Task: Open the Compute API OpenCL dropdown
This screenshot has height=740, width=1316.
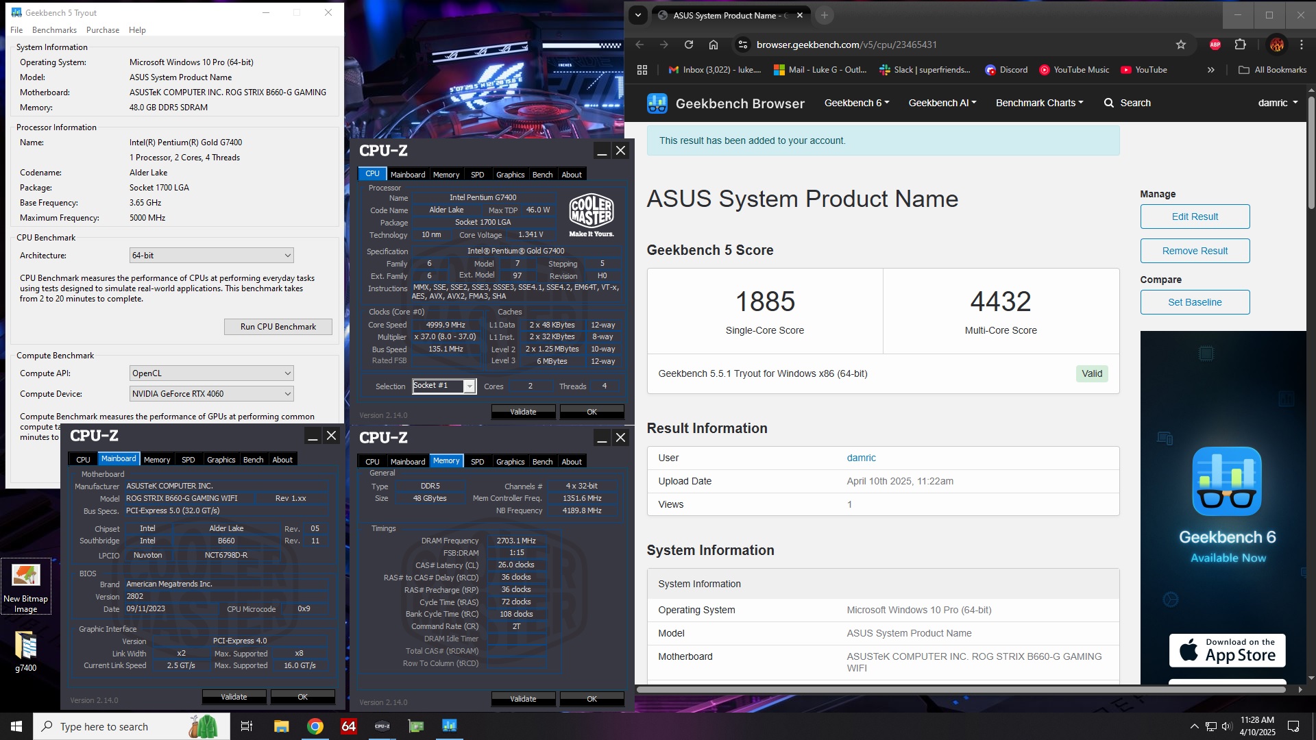Action: (x=212, y=373)
